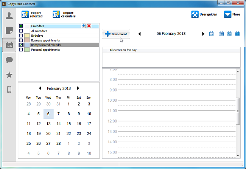The image size is (246, 169).
Task: Delete calendar with red X icon
Action: tap(89, 26)
